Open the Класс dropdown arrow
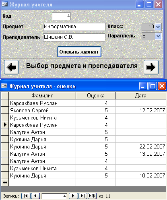Image resolution: width=167 pixels, height=200 pixels. (x=158, y=27)
